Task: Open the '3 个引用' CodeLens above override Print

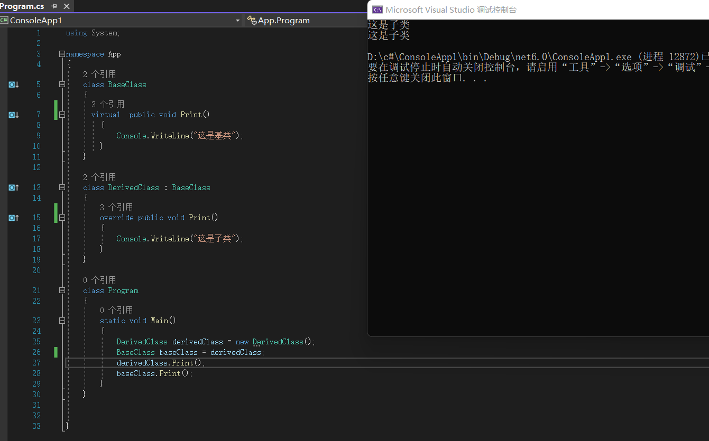Action: pyautogui.click(x=116, y=207)
